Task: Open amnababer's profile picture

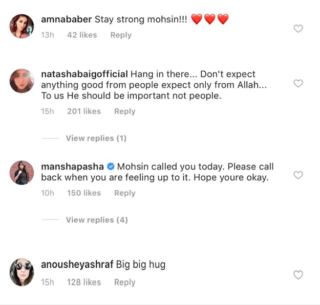Action: 22,26
